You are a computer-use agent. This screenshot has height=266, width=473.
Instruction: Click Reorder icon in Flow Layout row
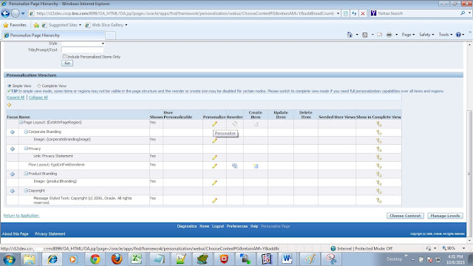pyautogui.click(x=235, y=166)
